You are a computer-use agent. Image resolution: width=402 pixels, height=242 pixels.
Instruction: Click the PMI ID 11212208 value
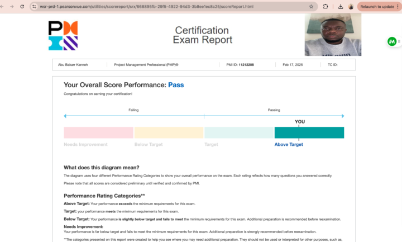click(246, 65)
